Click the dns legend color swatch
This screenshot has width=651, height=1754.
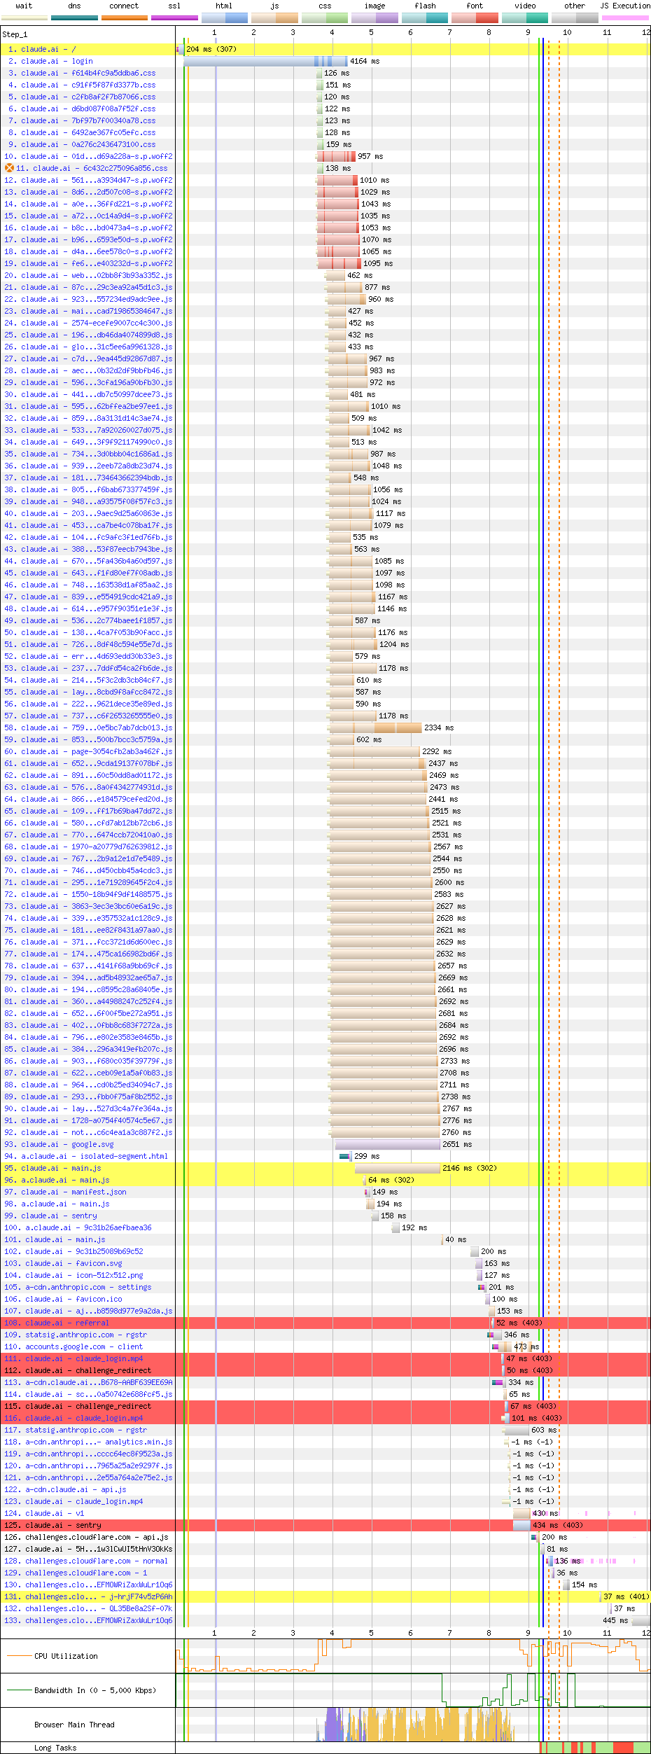[74, 18]
